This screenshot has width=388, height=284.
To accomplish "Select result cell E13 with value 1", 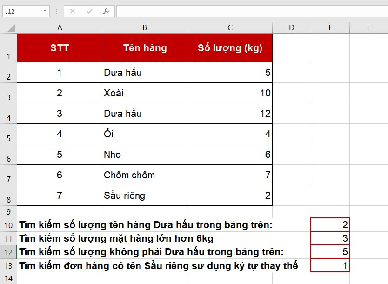I will pyautogui.click(x=330, y=265).
